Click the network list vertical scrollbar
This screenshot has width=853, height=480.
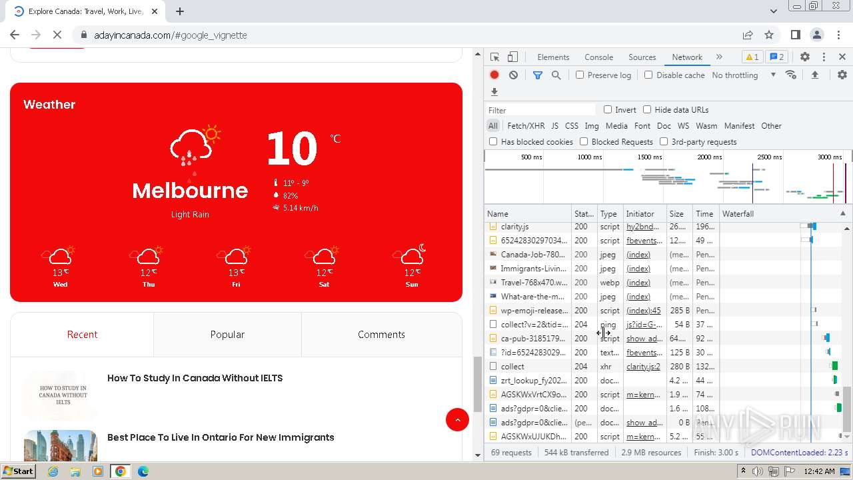point(847,408)
